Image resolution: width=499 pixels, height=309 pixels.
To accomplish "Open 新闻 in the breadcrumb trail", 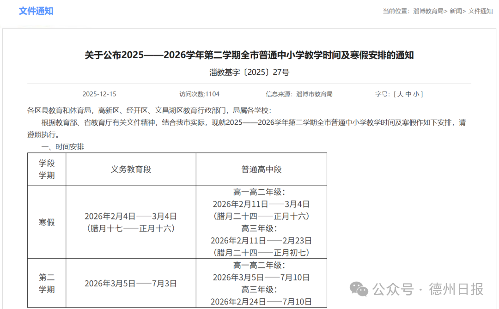I will point(456,11).
